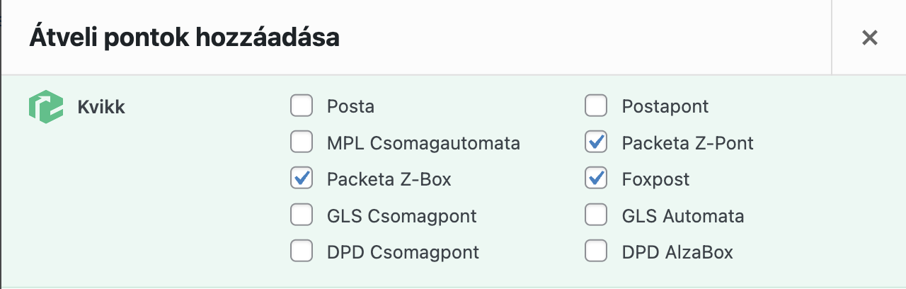Image resolution: width=906 pixels, height=289 pixels.
Task: Click the "DPD AlzaBox" label text
Action: tap(677, 251)
